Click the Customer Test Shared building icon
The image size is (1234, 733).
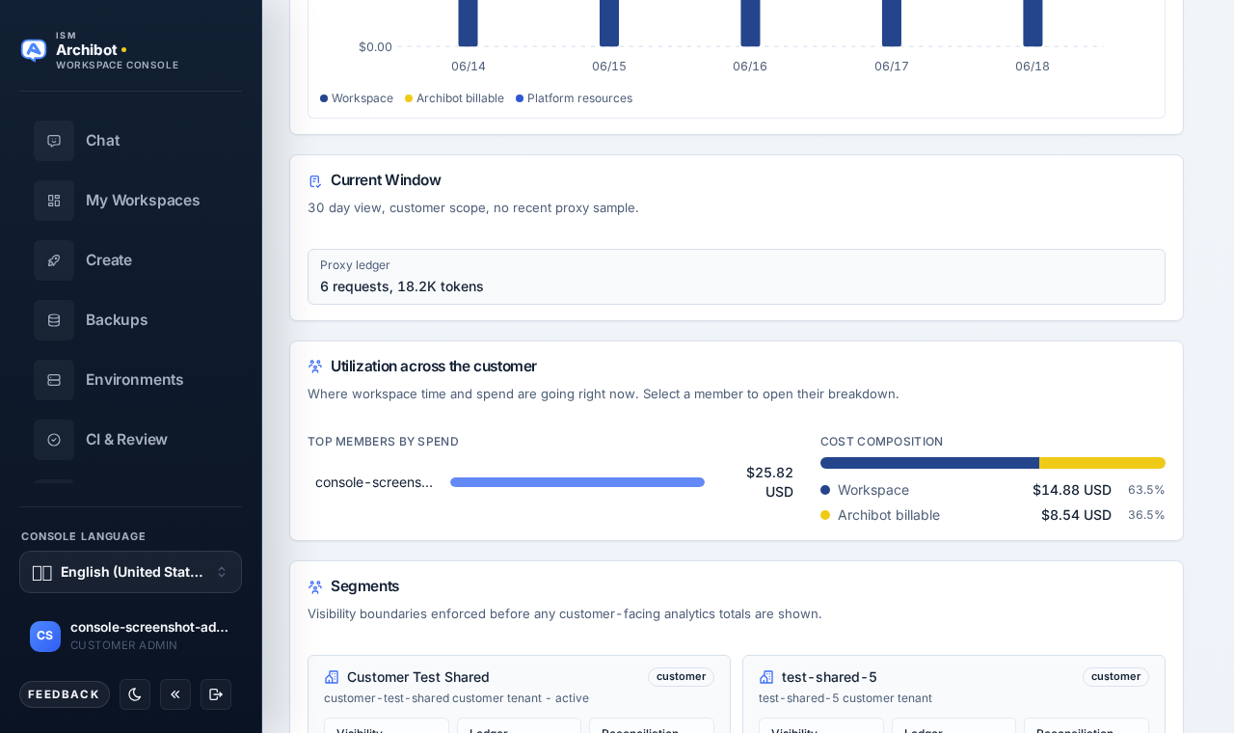click(332, 677)
